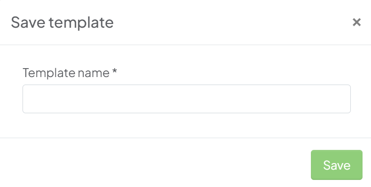Click the required asterisk beside Template name
371x187 pixels.
pos(115,70)
